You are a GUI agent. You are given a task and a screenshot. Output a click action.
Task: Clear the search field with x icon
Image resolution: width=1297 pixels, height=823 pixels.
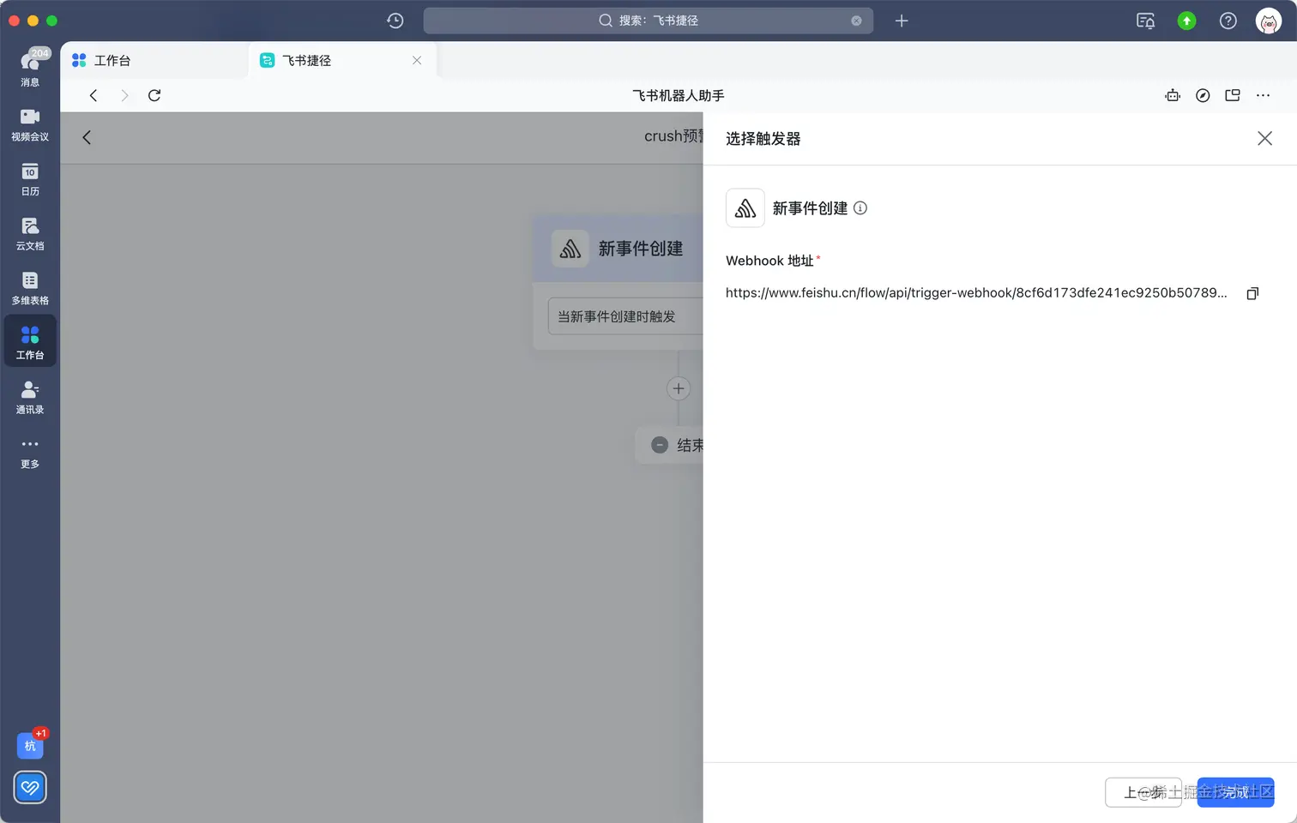(856, 21)
